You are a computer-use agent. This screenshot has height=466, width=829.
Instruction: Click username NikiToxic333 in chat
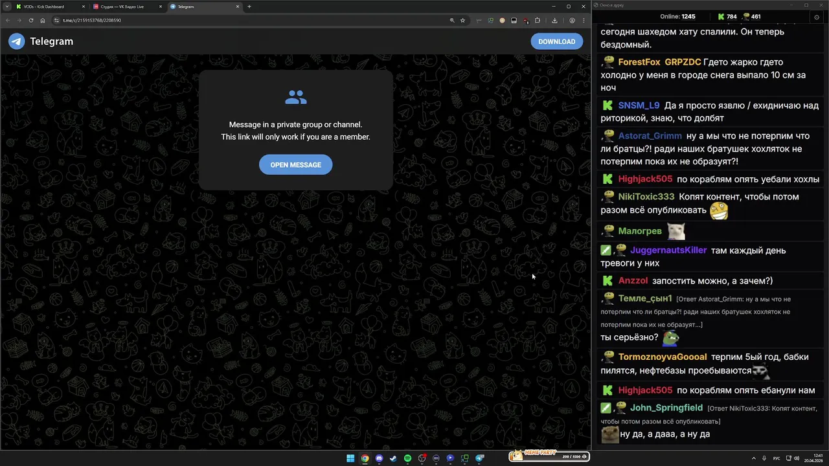pos(646,197)
